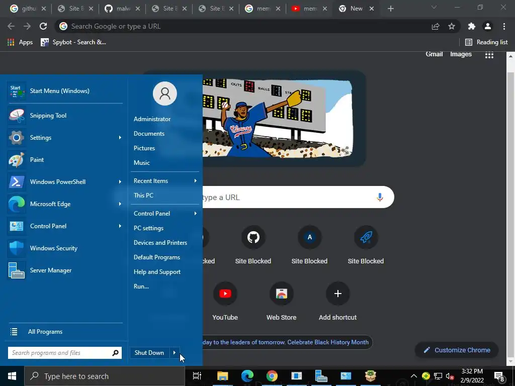The image size is (515, 386).
Task: Click the user account avatar in start menu
Action: click(x=165, y=93)
